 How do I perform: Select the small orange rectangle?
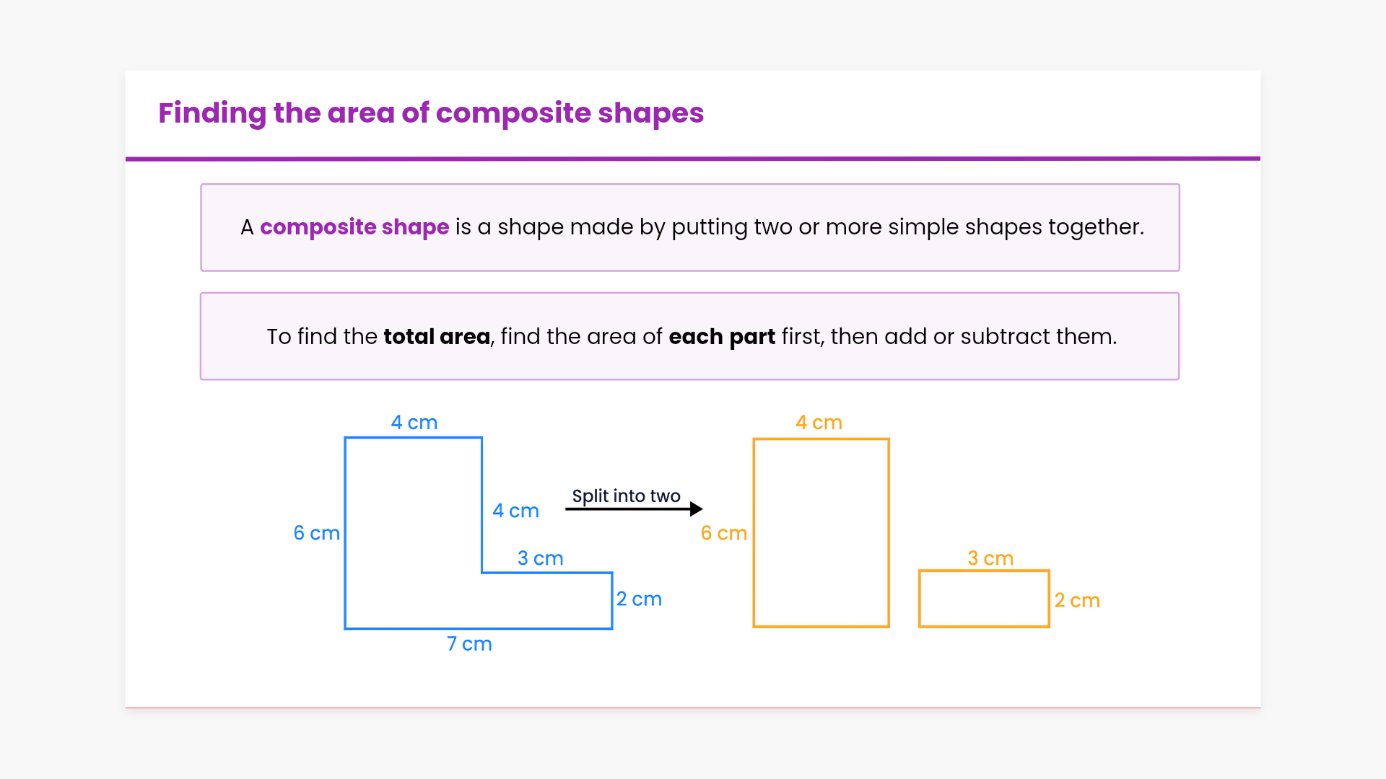pos(983,599)
